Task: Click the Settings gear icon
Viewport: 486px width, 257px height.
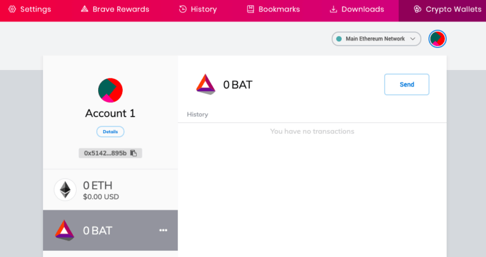Action: click(12, 9)
